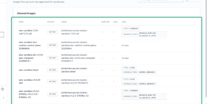This screenshot has width=207, height=104.
Task: Select text 'Images this account has approved for sandboxes.'
Action: pos(39,2)
